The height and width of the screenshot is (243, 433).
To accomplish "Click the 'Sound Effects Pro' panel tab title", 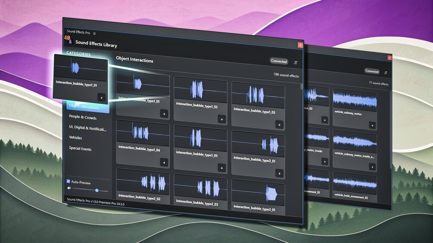I will click(x=78, y=32).
